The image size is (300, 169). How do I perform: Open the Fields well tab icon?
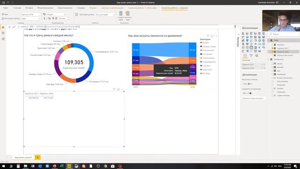pos(245,55)
